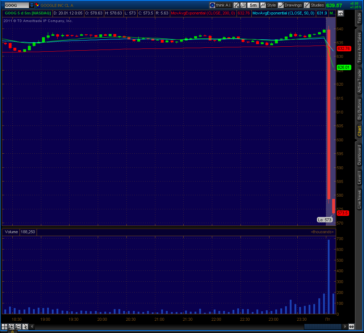
Task: Click the O: 578.63 open value
Action: pyautogui.click(x=94, y=13)
